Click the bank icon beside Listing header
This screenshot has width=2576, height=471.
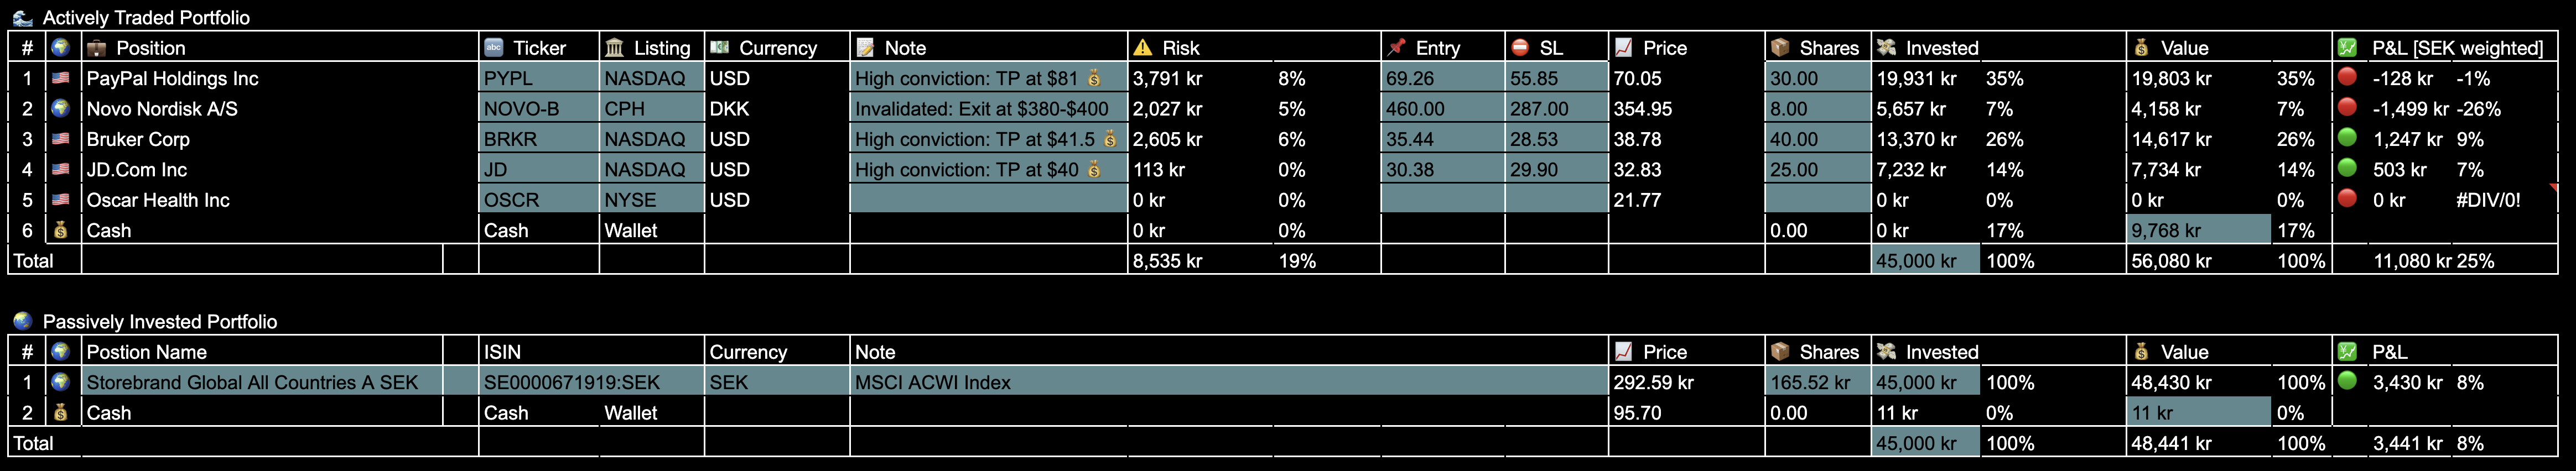(614, 48)
